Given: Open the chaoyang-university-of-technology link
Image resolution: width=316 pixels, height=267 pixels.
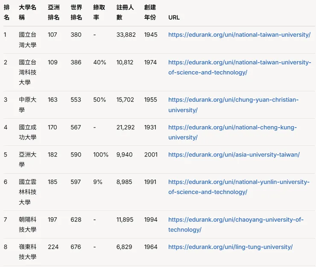Looking at the screenshot, I should click(x=236, y=224).
